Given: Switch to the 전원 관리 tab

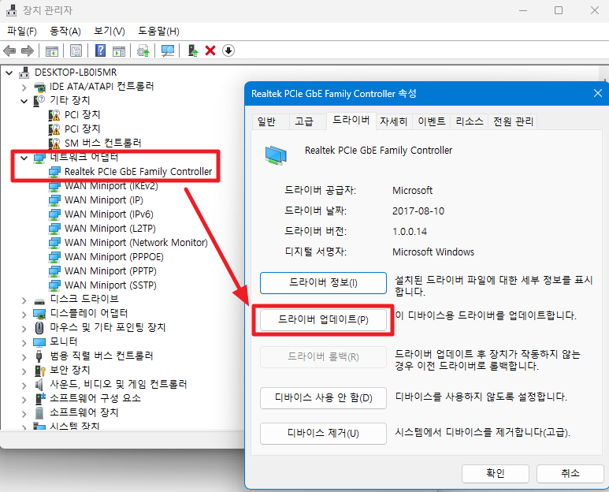Looking at the screenshot, I should coord(513,121).
